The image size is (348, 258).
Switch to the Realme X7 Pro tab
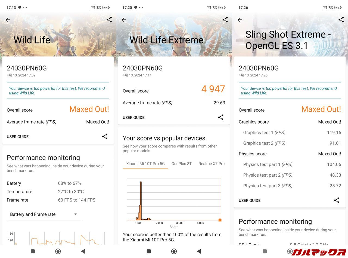tap(212, 164)
